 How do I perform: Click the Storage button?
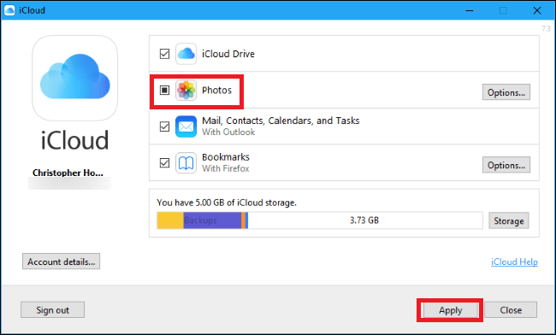[508, 220]
